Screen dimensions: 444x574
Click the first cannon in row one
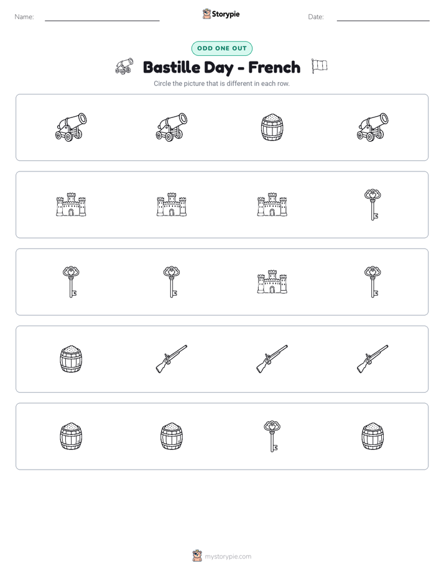pyautogui.click(x=71, y=127)
